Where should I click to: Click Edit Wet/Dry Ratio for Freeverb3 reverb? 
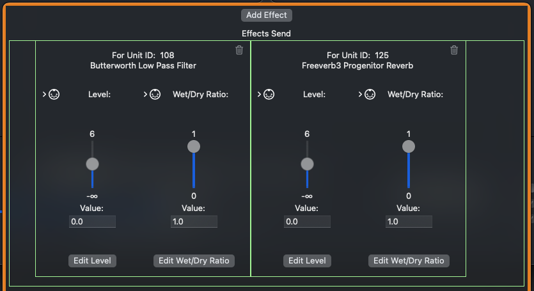point(409,260)
